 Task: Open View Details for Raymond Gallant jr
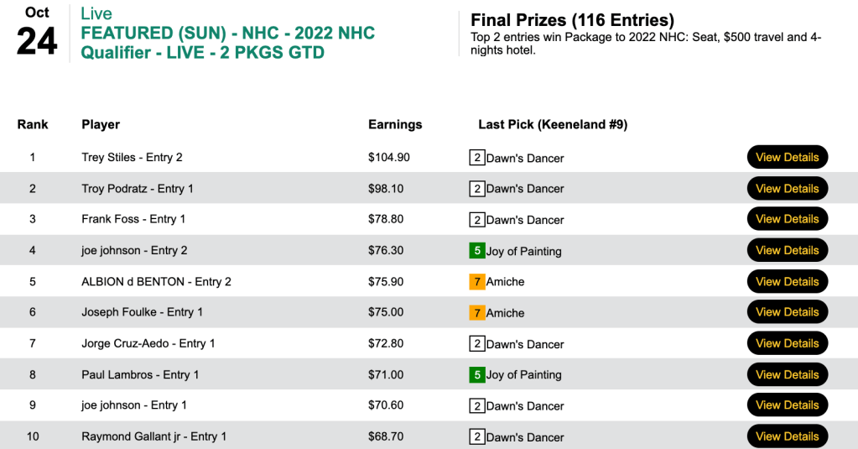[x=787, y=436]
